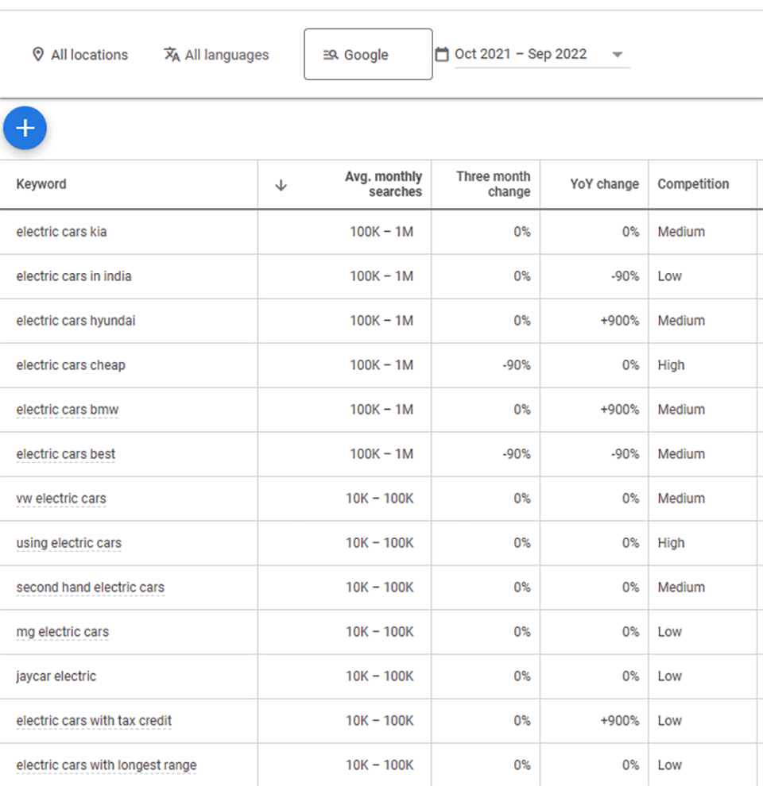
Task: Click the electric cars kia row
Action: [x=381, y=232]
